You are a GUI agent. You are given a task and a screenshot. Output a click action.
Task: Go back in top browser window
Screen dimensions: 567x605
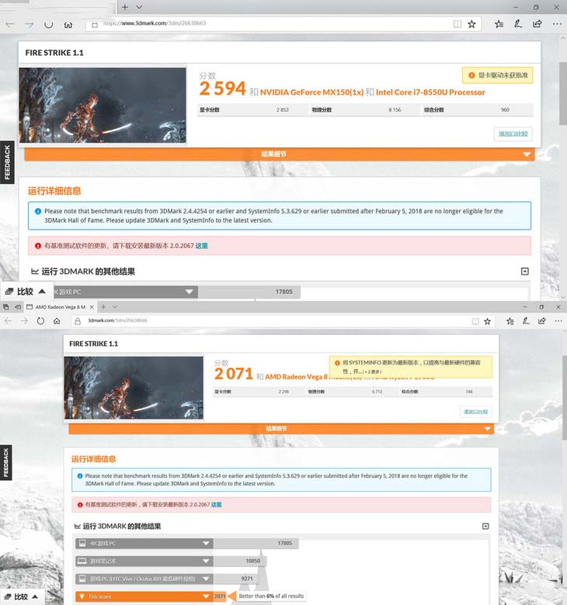coord(10,24)
